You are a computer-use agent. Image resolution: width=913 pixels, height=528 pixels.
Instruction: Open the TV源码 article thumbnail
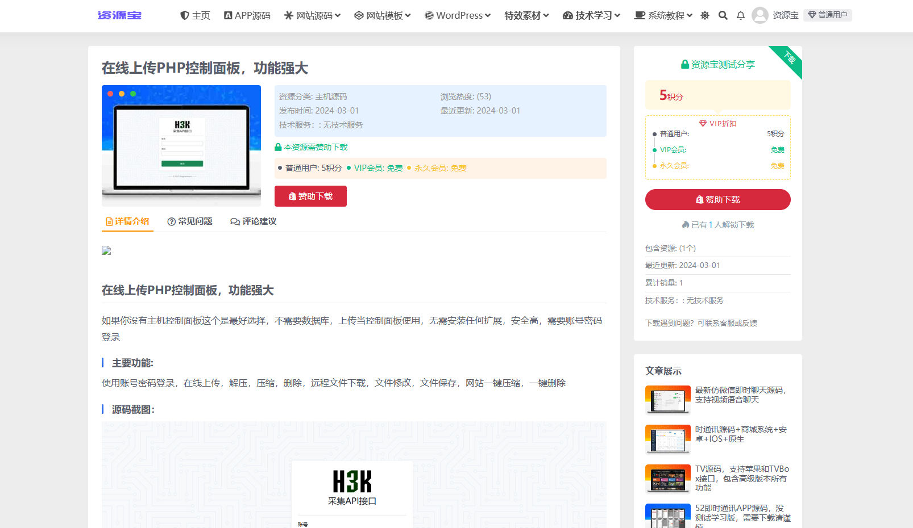tap(668, 479)
